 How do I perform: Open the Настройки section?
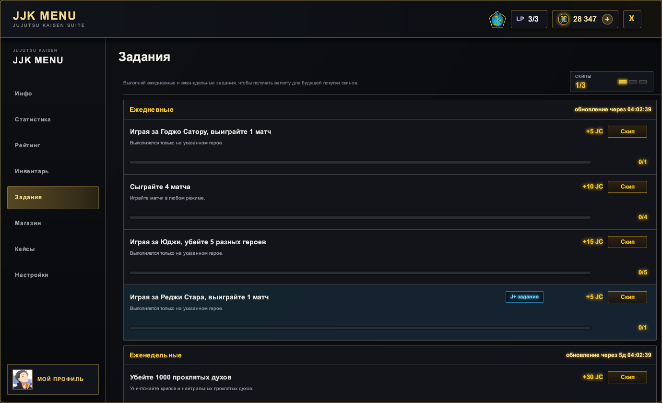coord(53,275)
